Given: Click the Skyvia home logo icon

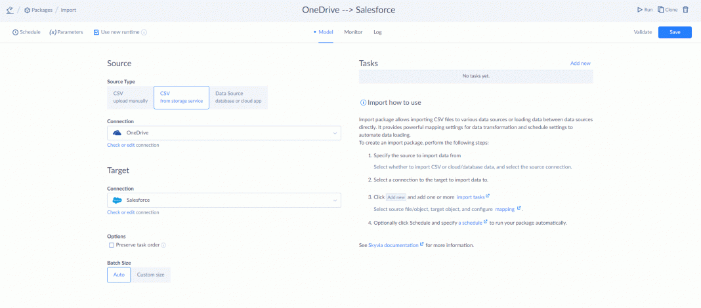Looking at the screenshot, I should point(11,10).
